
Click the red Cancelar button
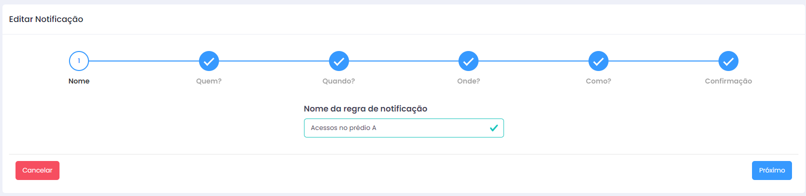tap(37, 170)
